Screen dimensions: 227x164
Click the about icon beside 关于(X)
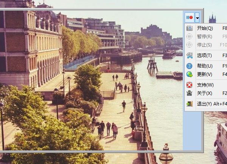(190, 93)
